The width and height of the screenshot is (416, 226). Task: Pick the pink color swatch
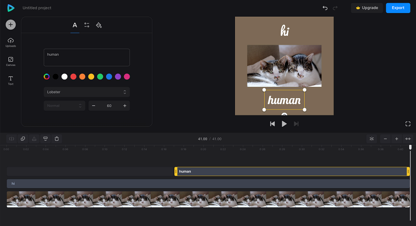coord(127,76)
